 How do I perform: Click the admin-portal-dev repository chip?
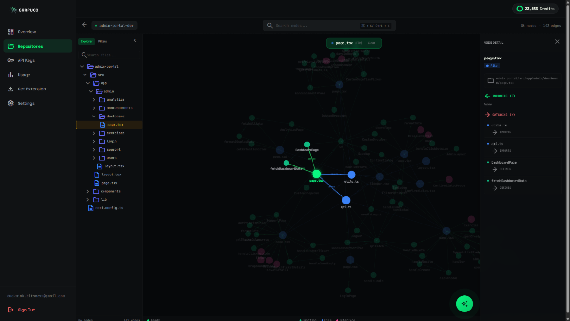[x=114, y=25]
